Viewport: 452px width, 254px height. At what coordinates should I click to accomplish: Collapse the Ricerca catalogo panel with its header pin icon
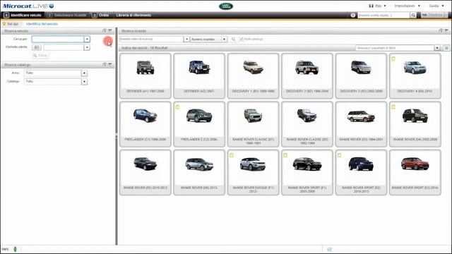pos(110,65)
